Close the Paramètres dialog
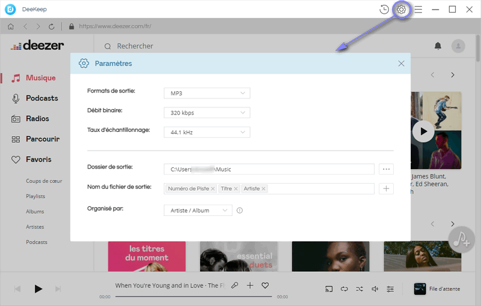The image size is (481, 306). (401, 64)
